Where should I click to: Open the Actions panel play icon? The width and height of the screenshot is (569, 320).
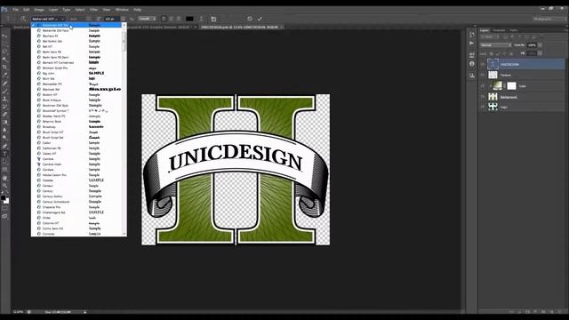coord(472,44)
